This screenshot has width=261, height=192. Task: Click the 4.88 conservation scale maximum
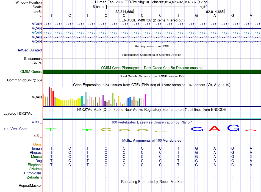click(35, 122)
